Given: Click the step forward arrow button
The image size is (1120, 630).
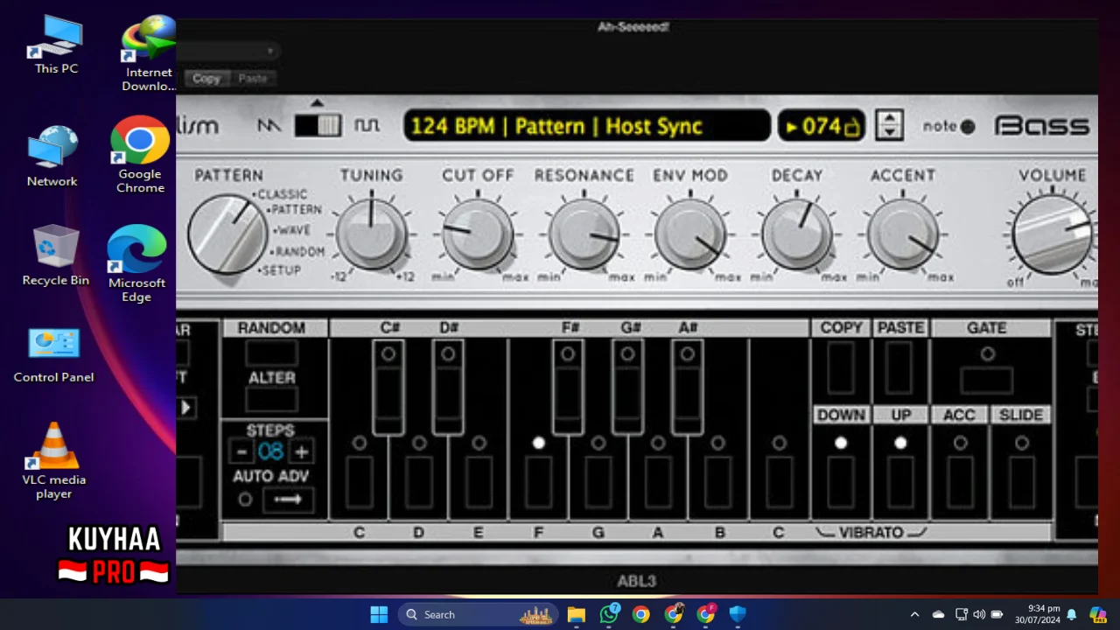Looking at the screenshot, I should (x=185, y=408).
